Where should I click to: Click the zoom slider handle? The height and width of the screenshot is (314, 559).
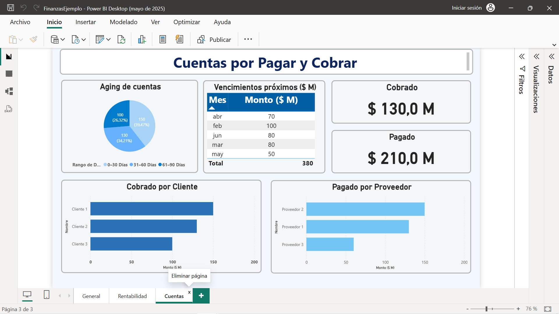(486, 309)
